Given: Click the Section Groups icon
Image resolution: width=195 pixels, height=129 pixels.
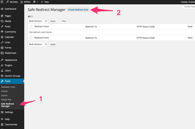Looking at the screenshot, I should (2, 76).
